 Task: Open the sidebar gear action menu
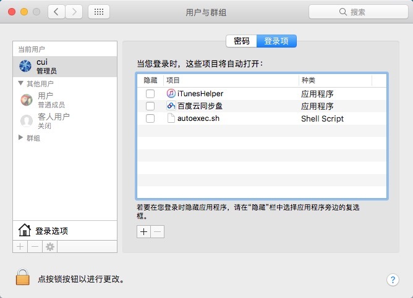49,246
